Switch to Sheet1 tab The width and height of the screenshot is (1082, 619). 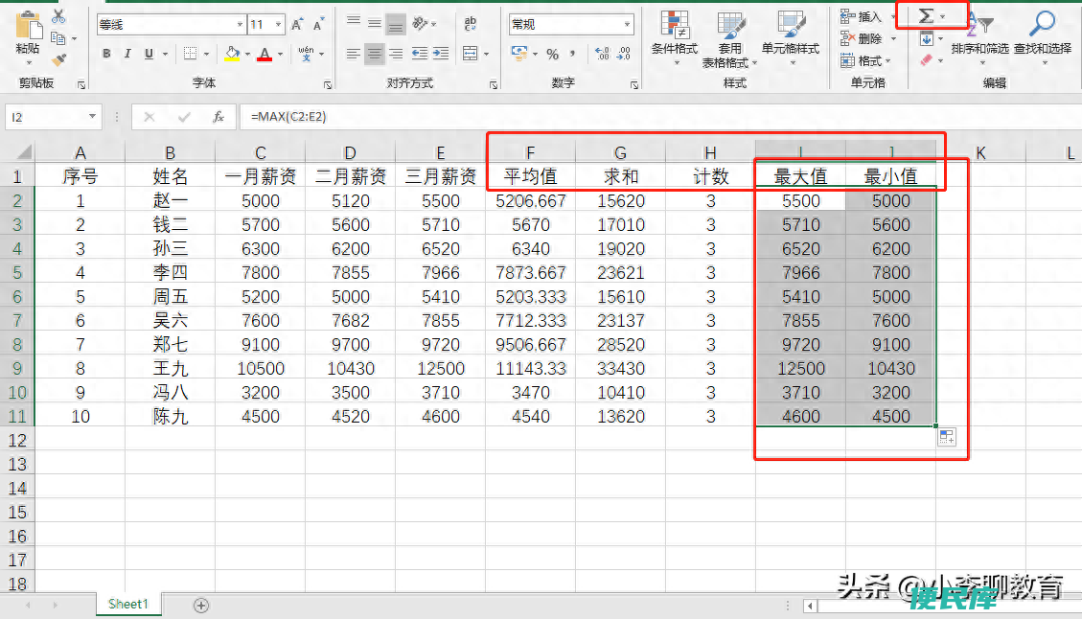click(x=128, y=604)
